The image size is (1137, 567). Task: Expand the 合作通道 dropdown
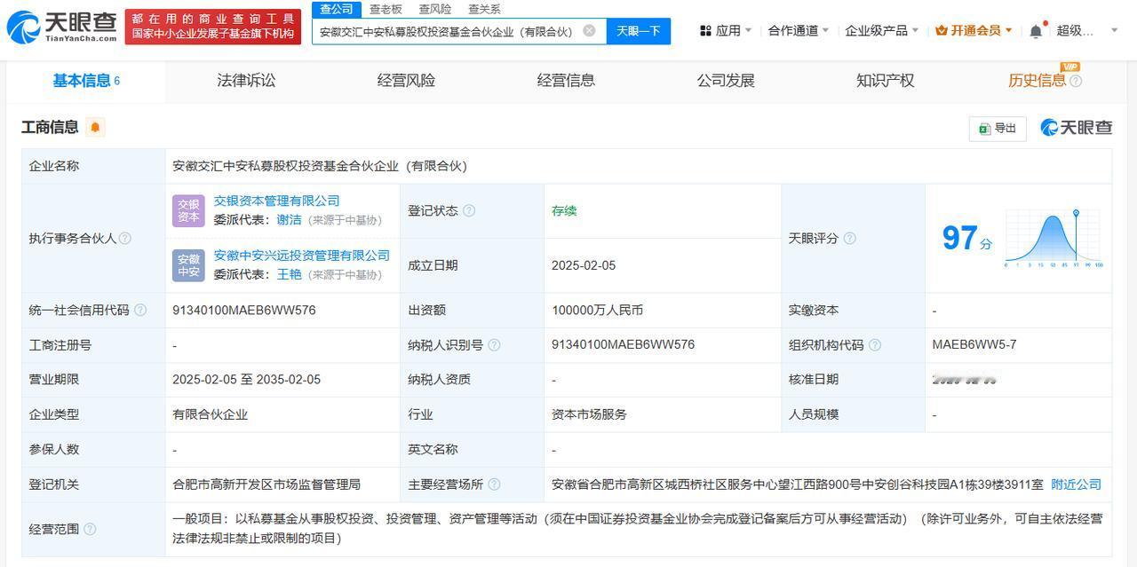798,30
